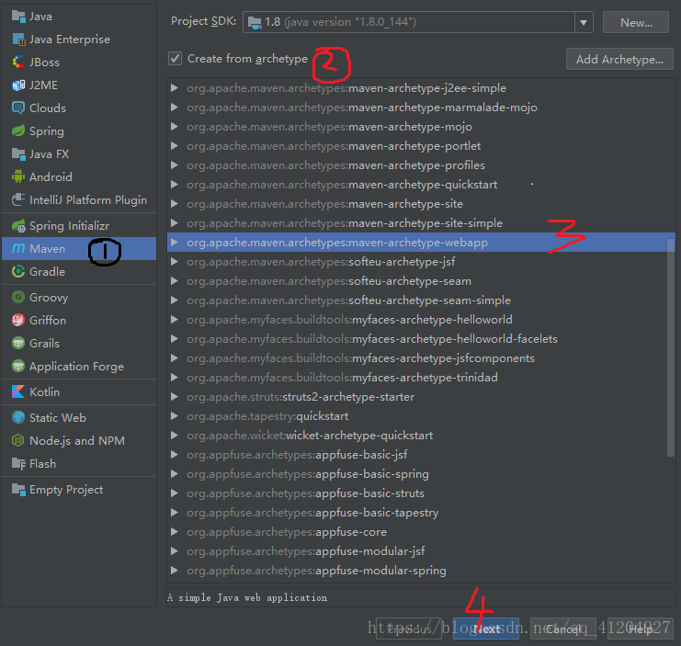The height and width of the screenshot is (646, 681).
Task: Click the New... SDK button
Action: coord(636,23)
